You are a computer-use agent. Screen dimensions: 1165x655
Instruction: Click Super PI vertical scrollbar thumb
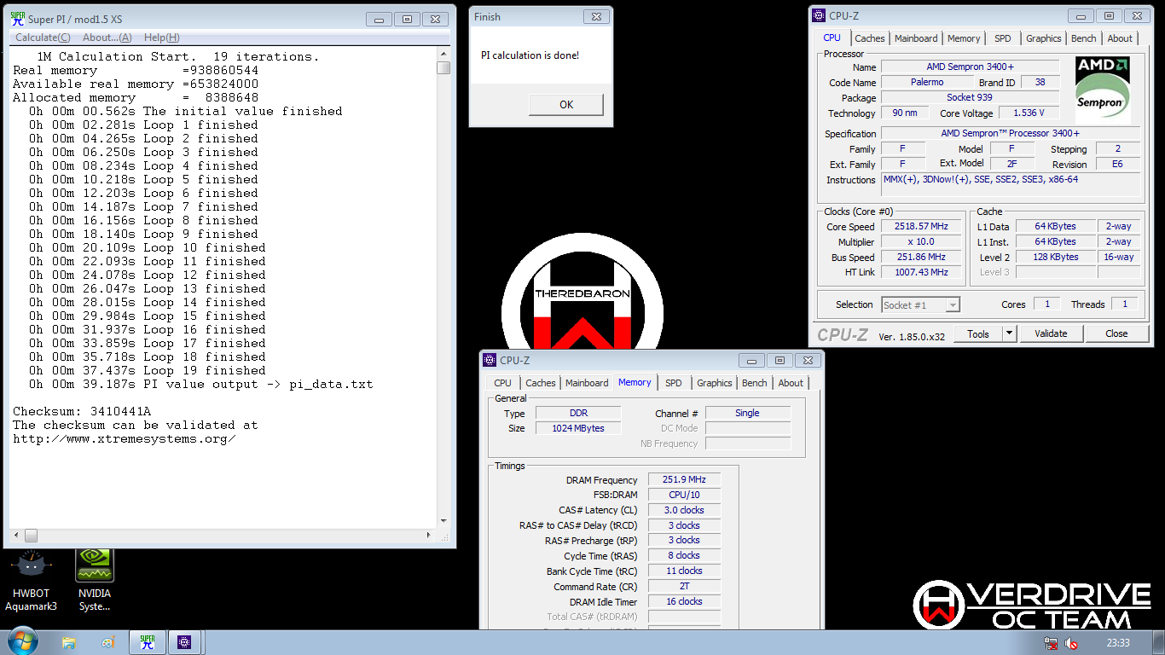[x=443, y=68]
